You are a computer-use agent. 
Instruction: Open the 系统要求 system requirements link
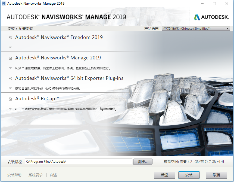[36, 175]
